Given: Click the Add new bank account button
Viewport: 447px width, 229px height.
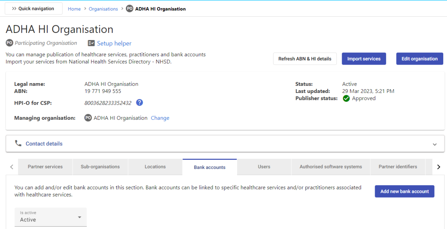Looking at the screenshot, I should (405, 192).
